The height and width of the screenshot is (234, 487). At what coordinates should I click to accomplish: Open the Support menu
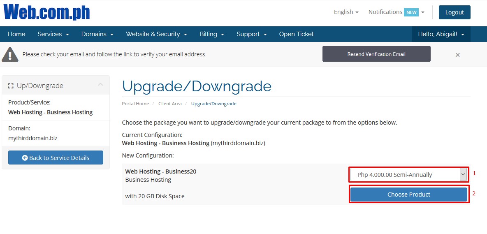(x=252, y=34)
